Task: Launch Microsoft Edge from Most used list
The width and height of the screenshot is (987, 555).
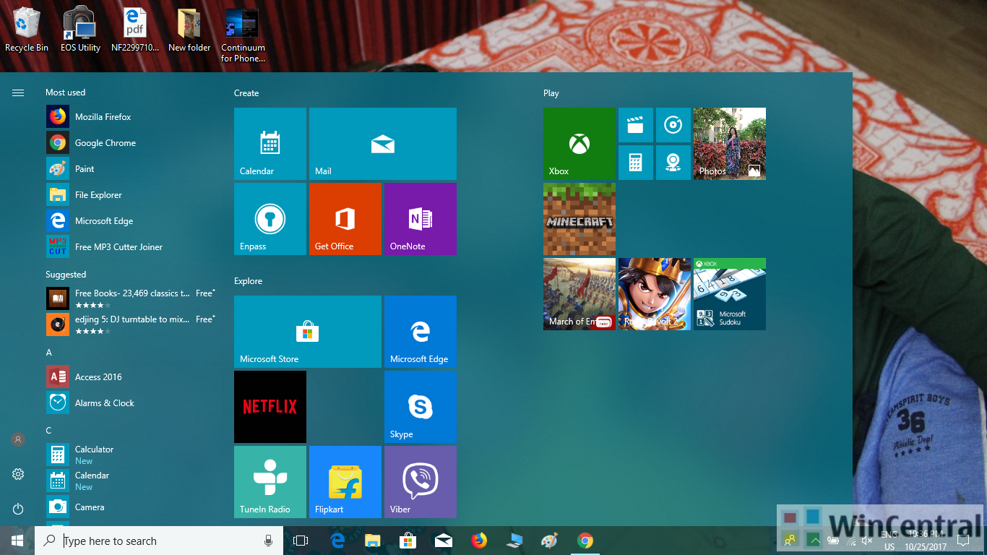Action: [x=130, y=221]
